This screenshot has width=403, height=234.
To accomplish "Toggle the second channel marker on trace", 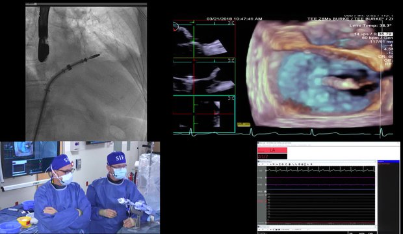I will click(x=266, y=177).
